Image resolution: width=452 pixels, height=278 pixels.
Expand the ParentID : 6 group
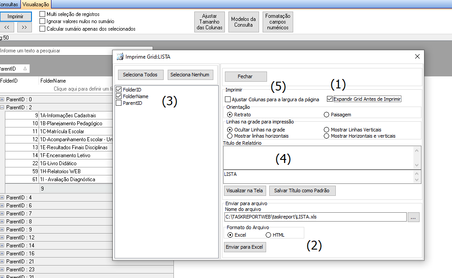click(x=2, y=206)
